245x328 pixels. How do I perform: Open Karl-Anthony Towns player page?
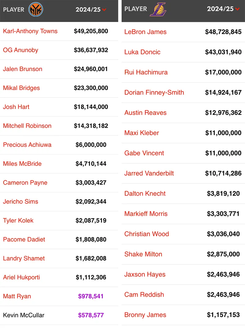tap(30, 31)
